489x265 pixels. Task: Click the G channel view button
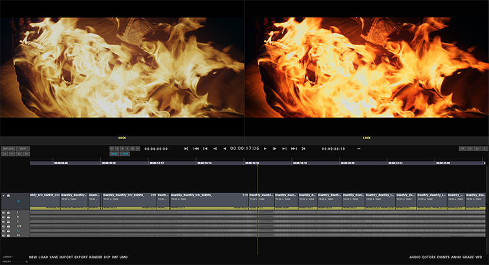pos(117,149)
